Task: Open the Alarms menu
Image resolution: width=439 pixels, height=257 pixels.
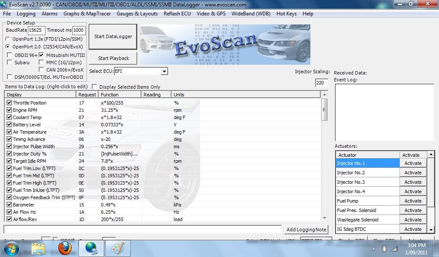Action: tap(50, 14)
